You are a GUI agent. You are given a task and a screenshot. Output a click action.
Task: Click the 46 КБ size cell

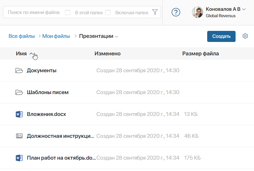[191, 136]
